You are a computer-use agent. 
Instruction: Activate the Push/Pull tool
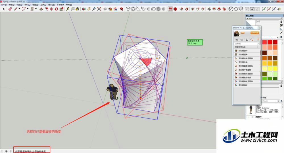tap(41, 9)
